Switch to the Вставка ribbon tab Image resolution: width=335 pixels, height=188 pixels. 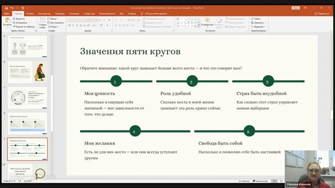click(30, 14)
